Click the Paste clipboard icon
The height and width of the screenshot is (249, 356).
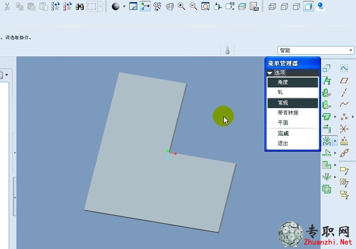32,6
